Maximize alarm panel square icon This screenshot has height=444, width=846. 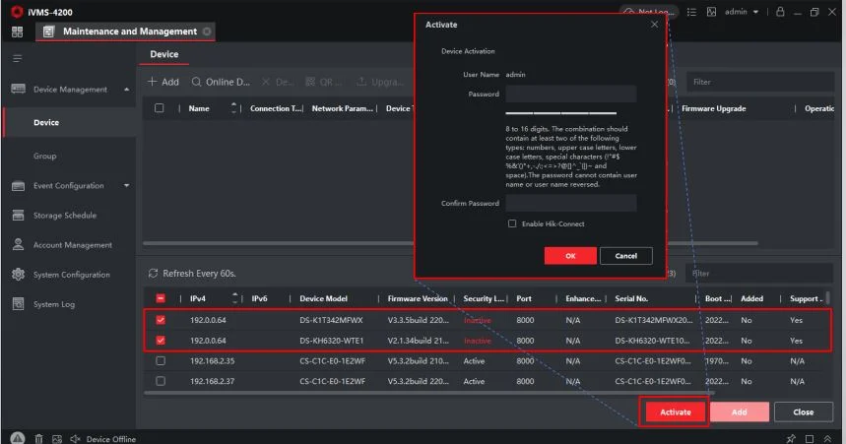(810, 439)
